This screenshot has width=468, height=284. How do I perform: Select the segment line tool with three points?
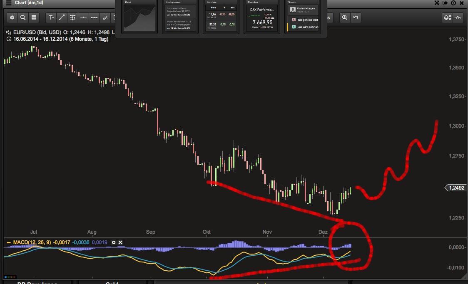click(95, 17)
